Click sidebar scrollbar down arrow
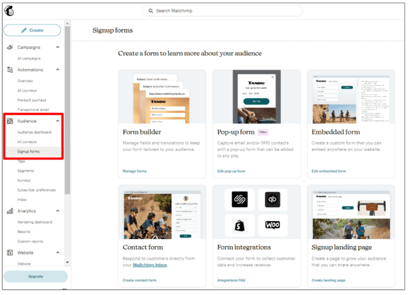This screenshot has height=295, width=409. (67, 262)
